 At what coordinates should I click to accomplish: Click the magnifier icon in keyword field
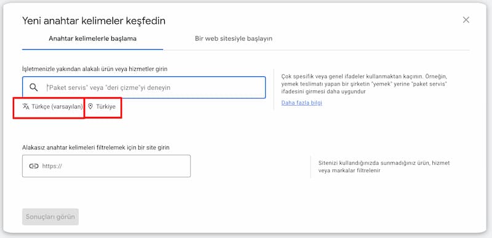pyautogui.click(x=34, y=87)
